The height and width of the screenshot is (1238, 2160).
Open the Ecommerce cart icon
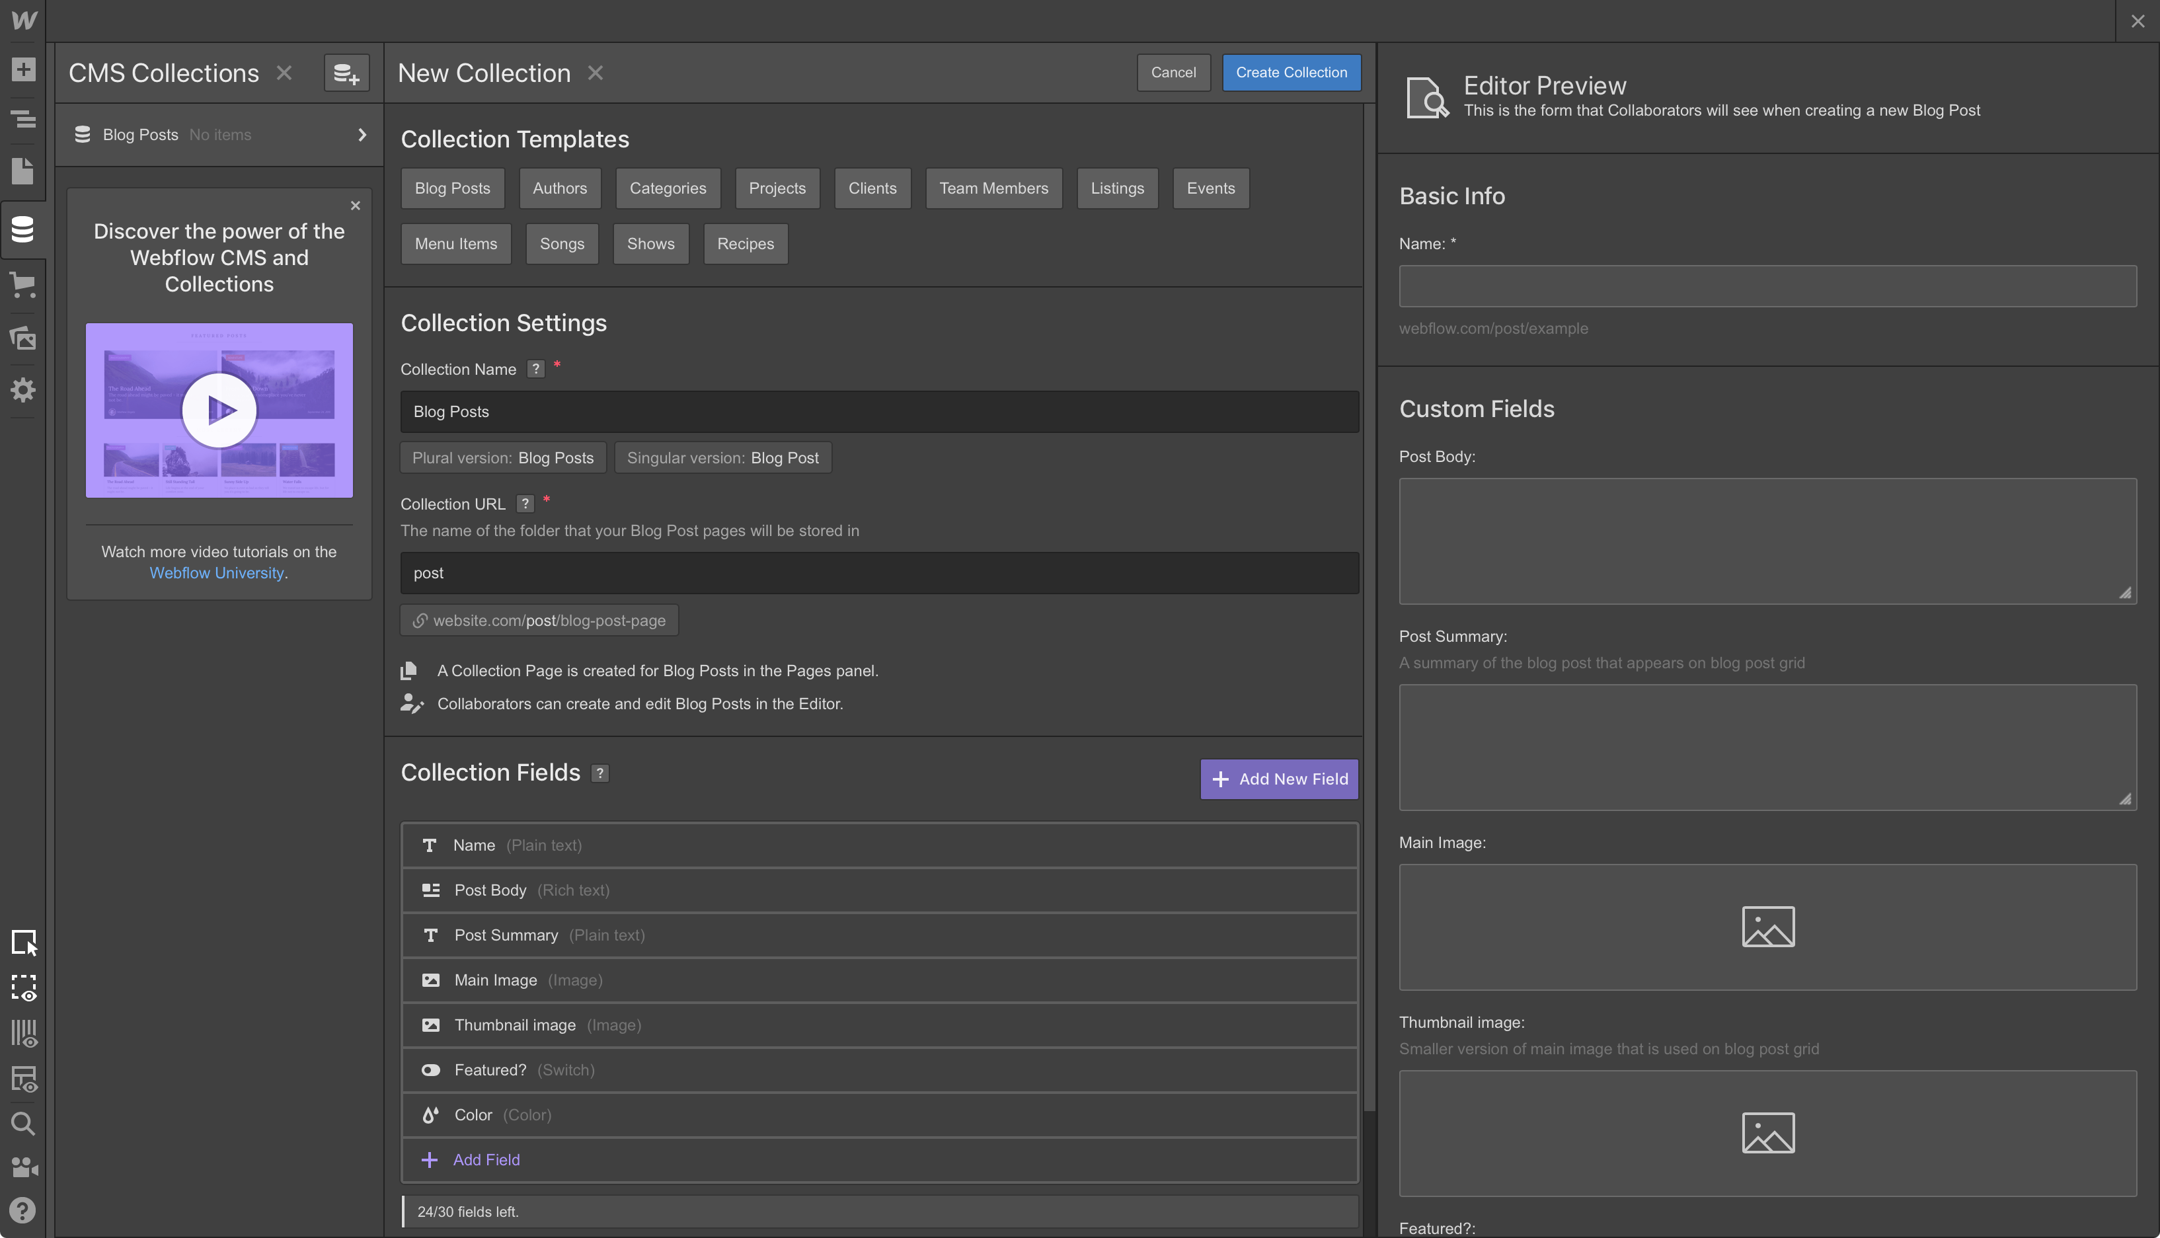coord(23,285)
